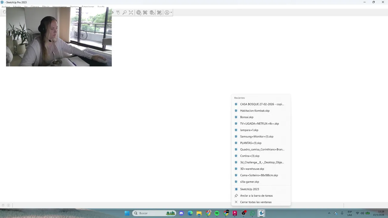388x218 pixels.
Task: Open Discord from the taskbar
Action: pyautogui.click(x=181, y=213)
